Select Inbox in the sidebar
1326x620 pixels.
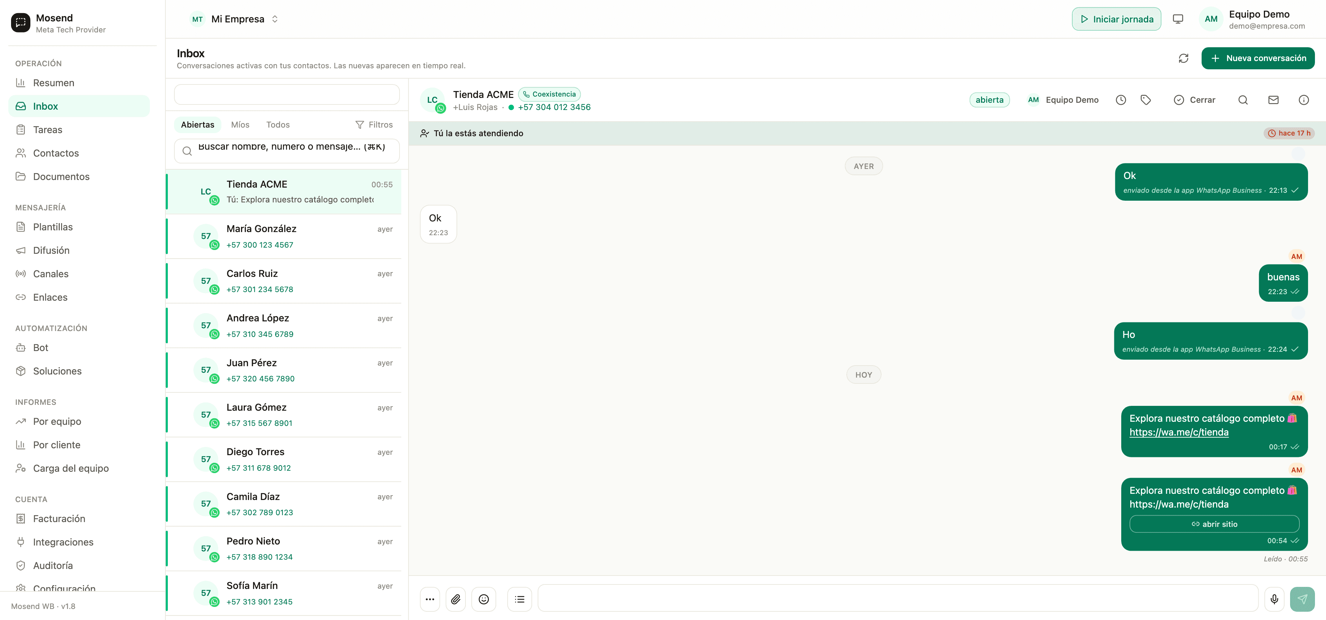(x=79, y=106)
